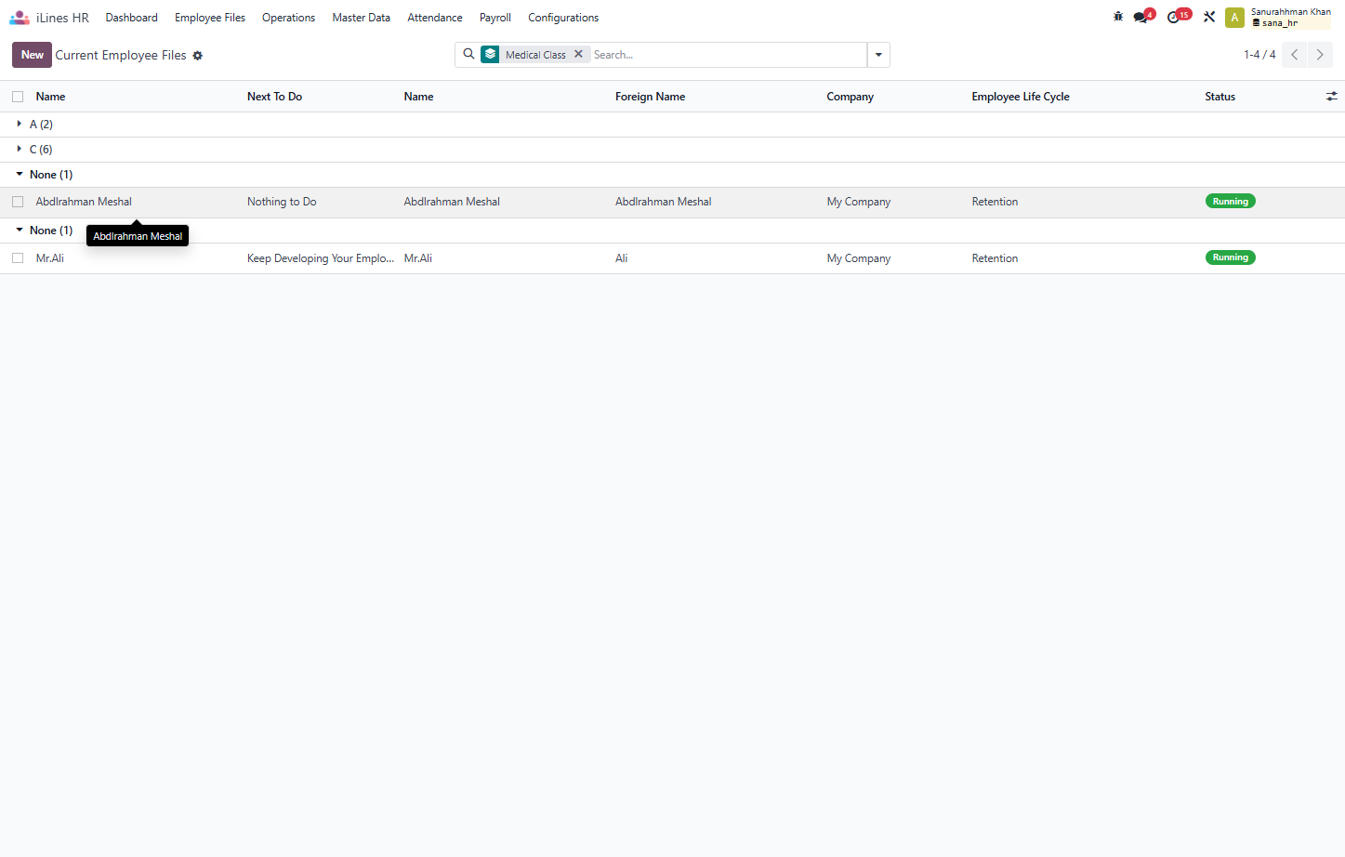Click the search magnifier icon
The width and height of the screenshot is (1345, 857).
click(x=468, y=54)
